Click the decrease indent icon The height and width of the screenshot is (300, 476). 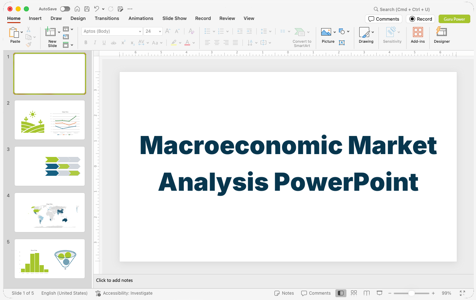240,31
